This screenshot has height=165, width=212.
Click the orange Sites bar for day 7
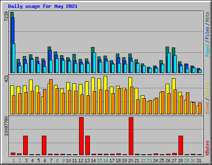click(51, 97)
